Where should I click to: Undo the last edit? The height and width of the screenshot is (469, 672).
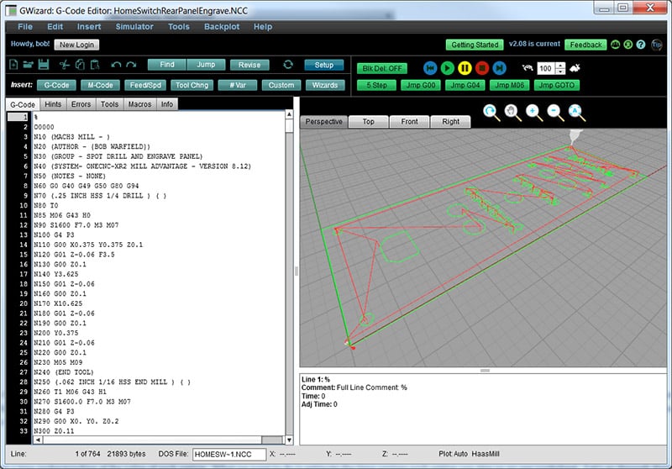pos(116,65)
